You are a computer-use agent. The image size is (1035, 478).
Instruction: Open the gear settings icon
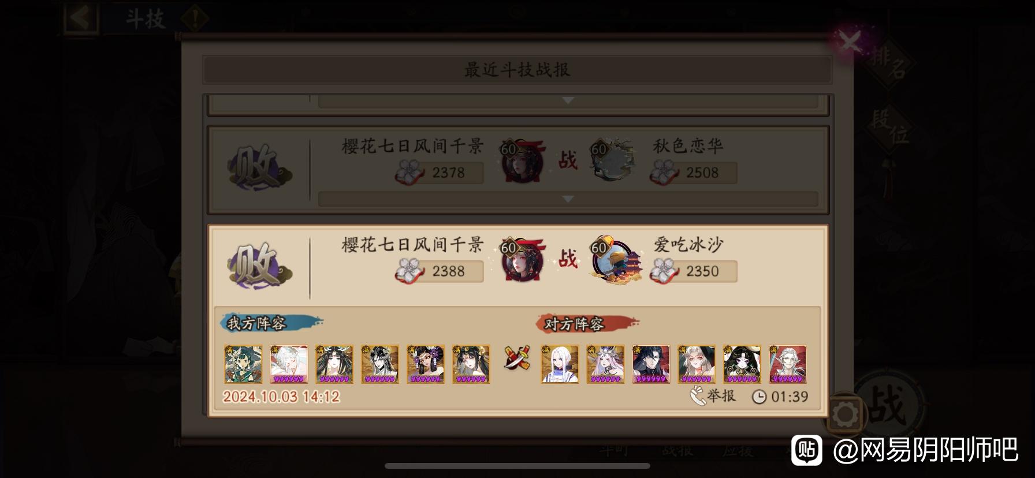coord(844,413)
